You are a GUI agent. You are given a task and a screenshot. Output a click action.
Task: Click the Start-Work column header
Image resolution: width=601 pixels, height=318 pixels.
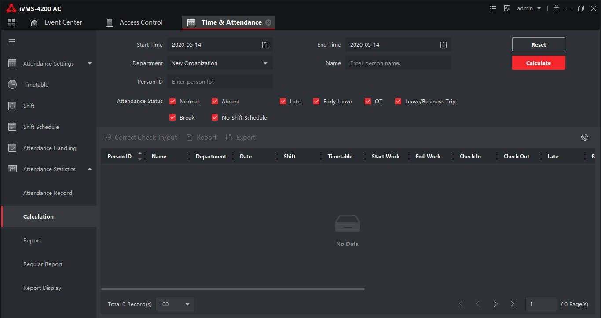click(385, 156)
